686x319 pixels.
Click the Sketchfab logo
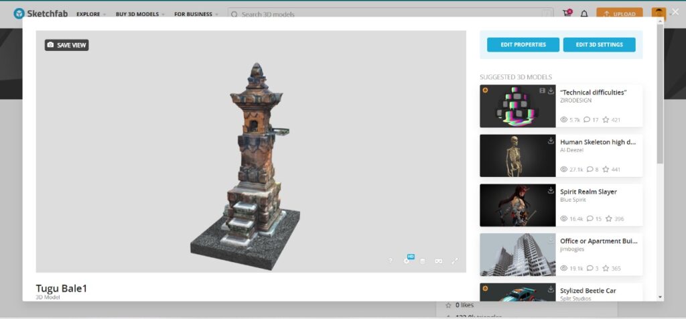[x=41, y=13]
